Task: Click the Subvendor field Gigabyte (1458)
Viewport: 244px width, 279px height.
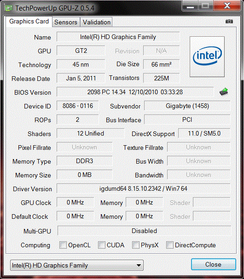Action: (187, 106)
